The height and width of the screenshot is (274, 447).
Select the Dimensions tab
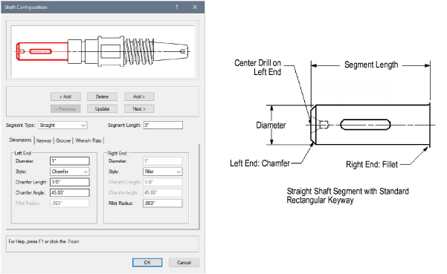[20, 140]
